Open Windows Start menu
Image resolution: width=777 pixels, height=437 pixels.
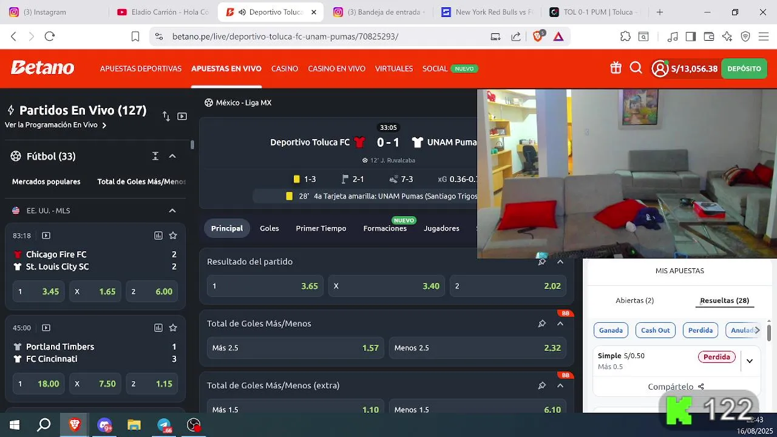tap(15, 425)
